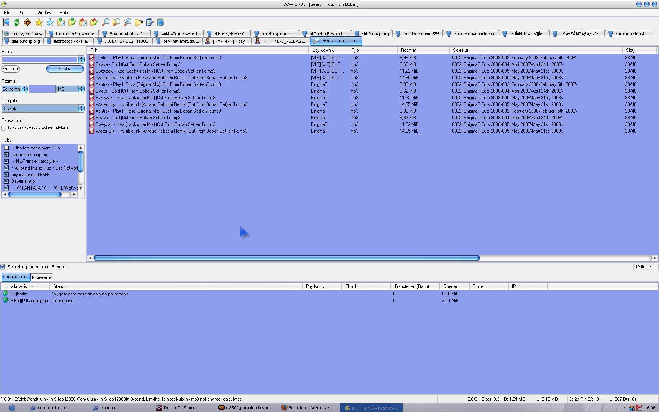
Task: Enable 'Tylko użytkownicy z wolnymi slotami' checkbox
Action: [x=4, y=128]
